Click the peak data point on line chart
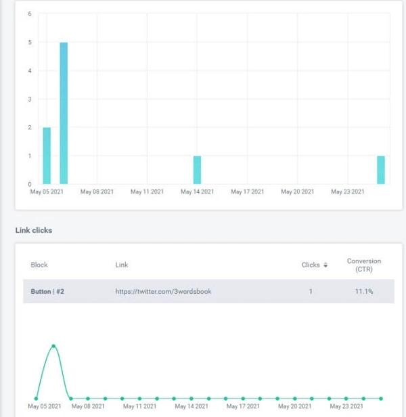This screenshot has height=417, width=406. coord(53,347)
